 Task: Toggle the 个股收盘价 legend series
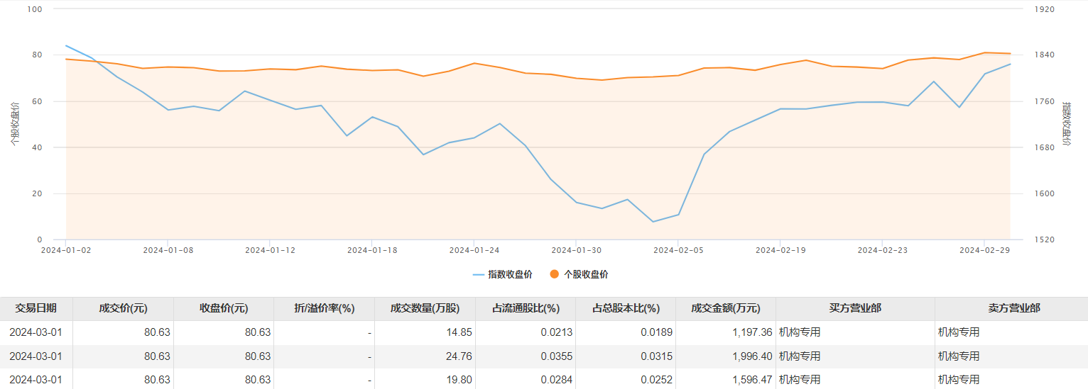579,274
